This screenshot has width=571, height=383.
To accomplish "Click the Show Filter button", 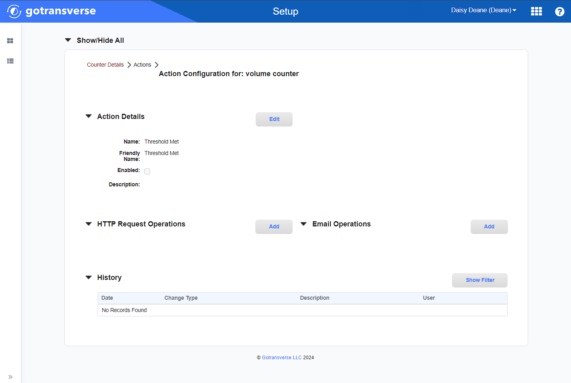I will 480,280.
